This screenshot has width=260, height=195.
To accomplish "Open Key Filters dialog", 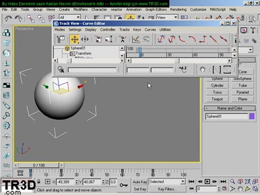I will coord(167,189).
